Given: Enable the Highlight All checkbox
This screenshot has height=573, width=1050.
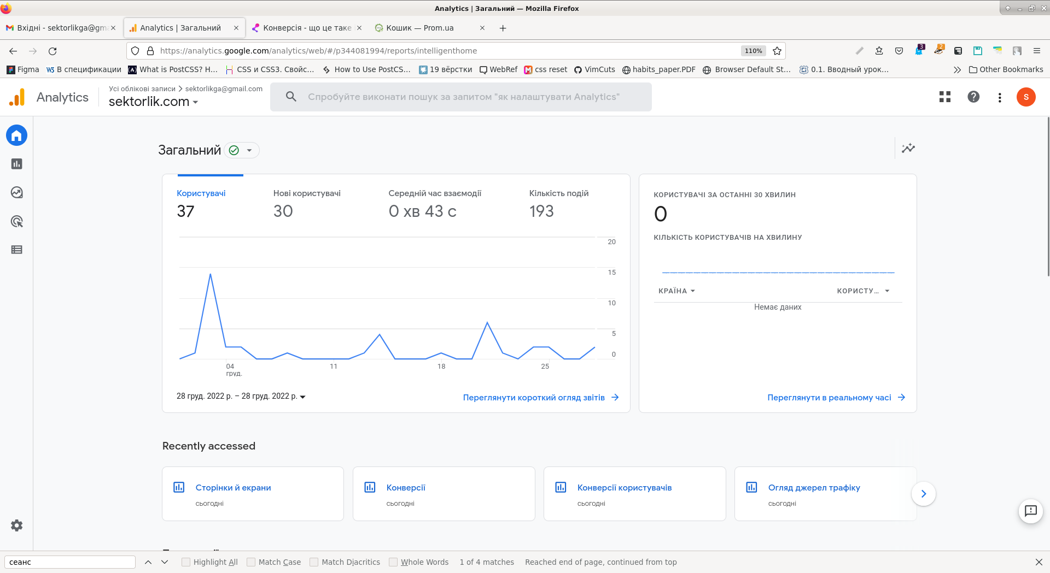Looking at the screenshot, I should 186,562.
